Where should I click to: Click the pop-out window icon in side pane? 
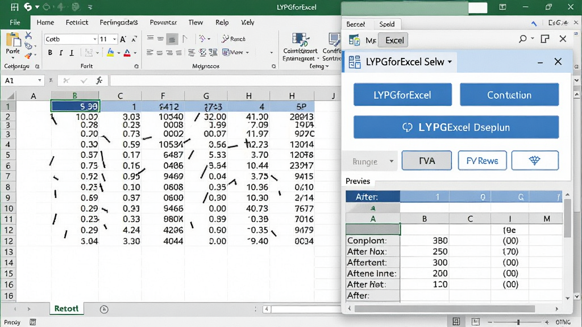point(545,39)
